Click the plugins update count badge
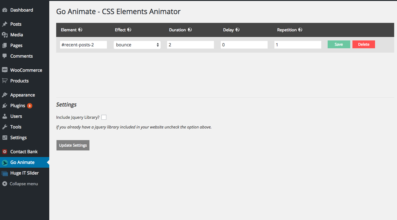Viewport: 397px width, 220px height. click(x=30, y=106)
